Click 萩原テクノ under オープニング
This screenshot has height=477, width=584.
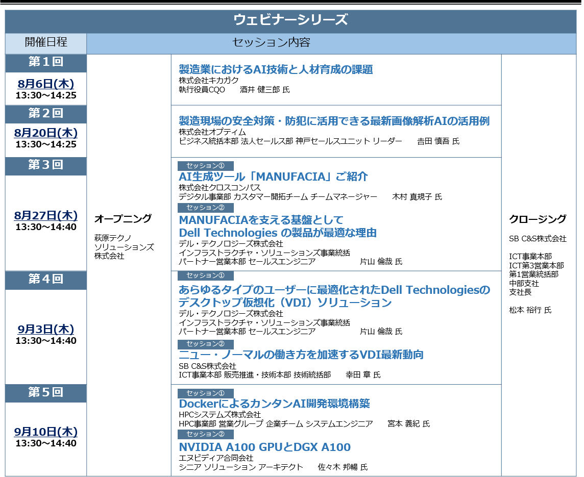(x=112, y=238)
